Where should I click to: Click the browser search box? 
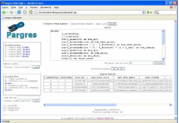pos(165,13)
